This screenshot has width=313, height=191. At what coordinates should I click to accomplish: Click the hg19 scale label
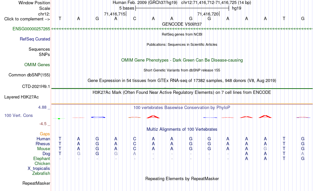(237, 8)
